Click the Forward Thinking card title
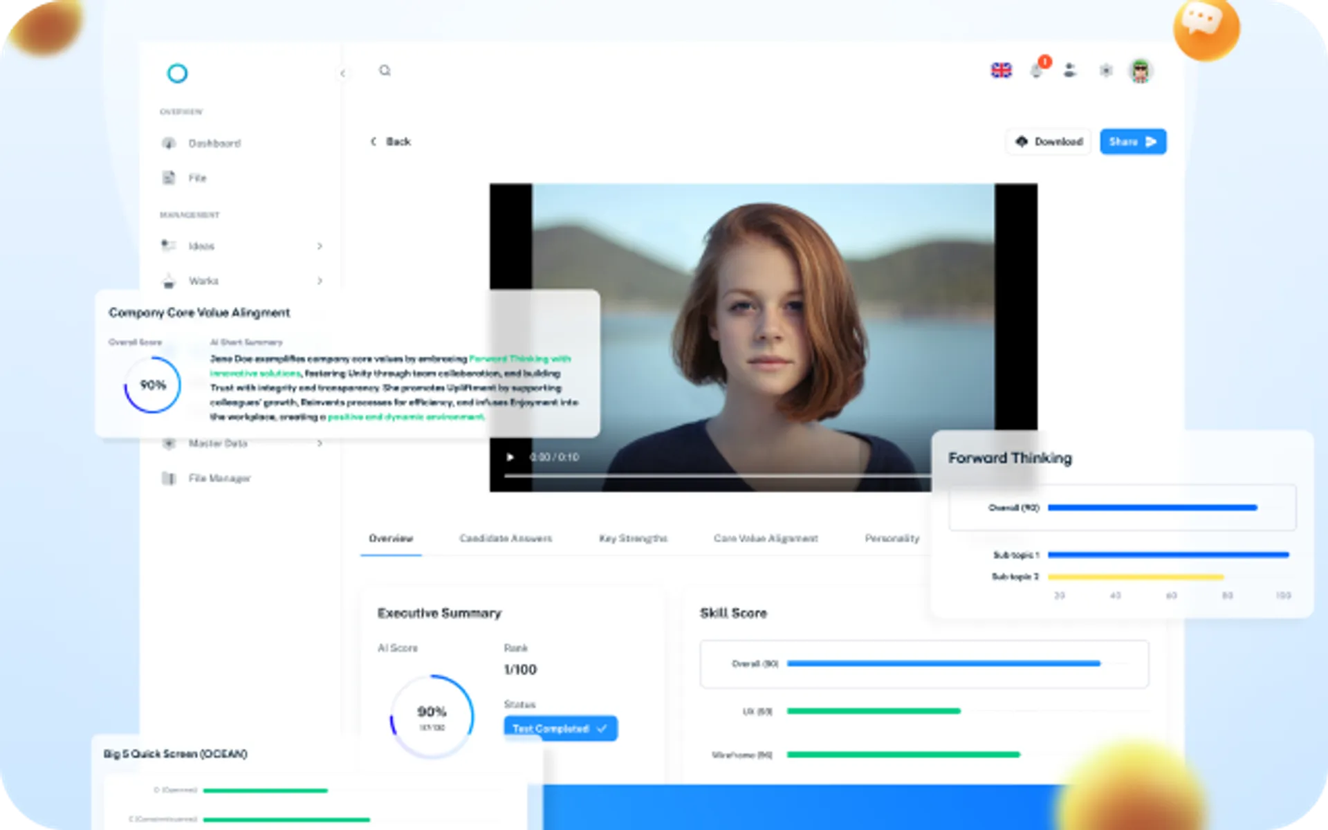The image size is (1328, 830). tap(1010, 458)
